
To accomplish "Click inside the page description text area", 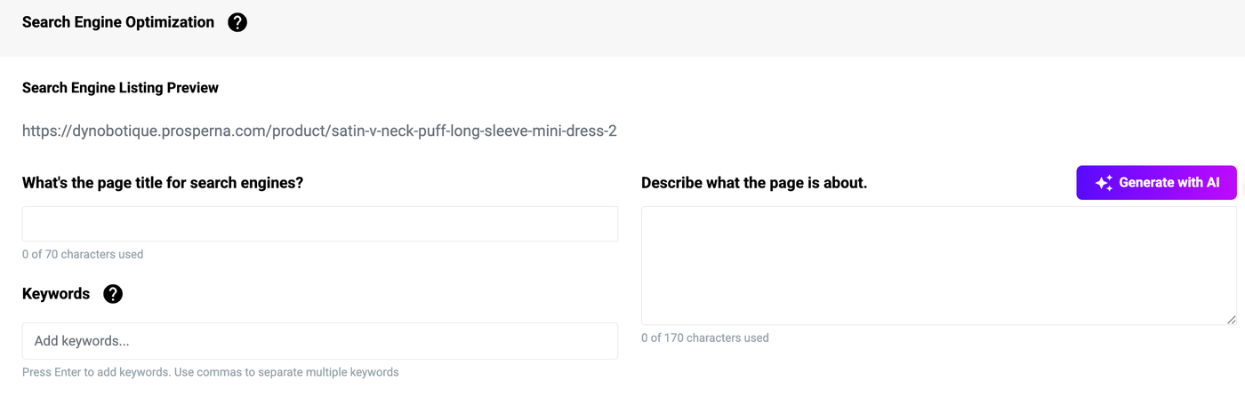I will tap(938, 266).
